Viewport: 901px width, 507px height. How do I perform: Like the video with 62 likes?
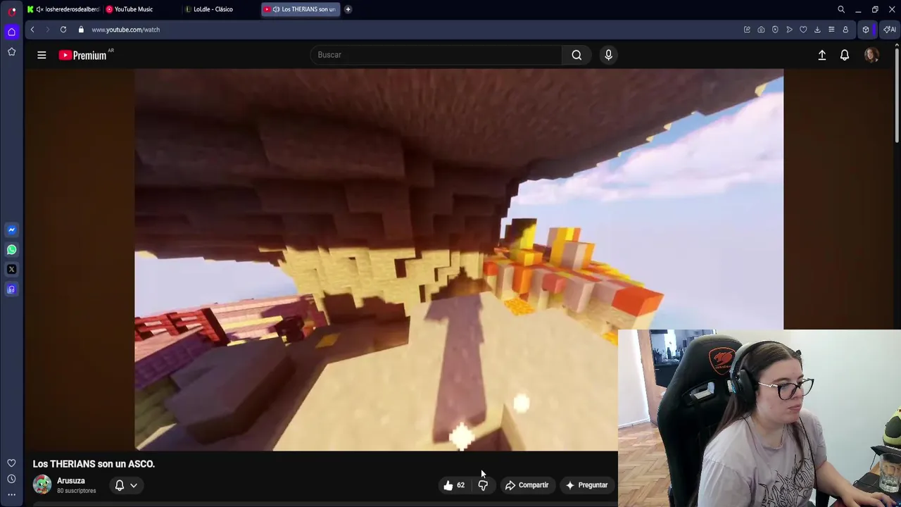454,485
